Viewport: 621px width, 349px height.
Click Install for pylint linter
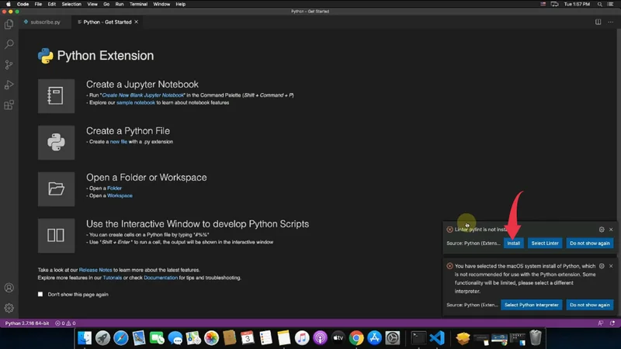pos(513,244)
